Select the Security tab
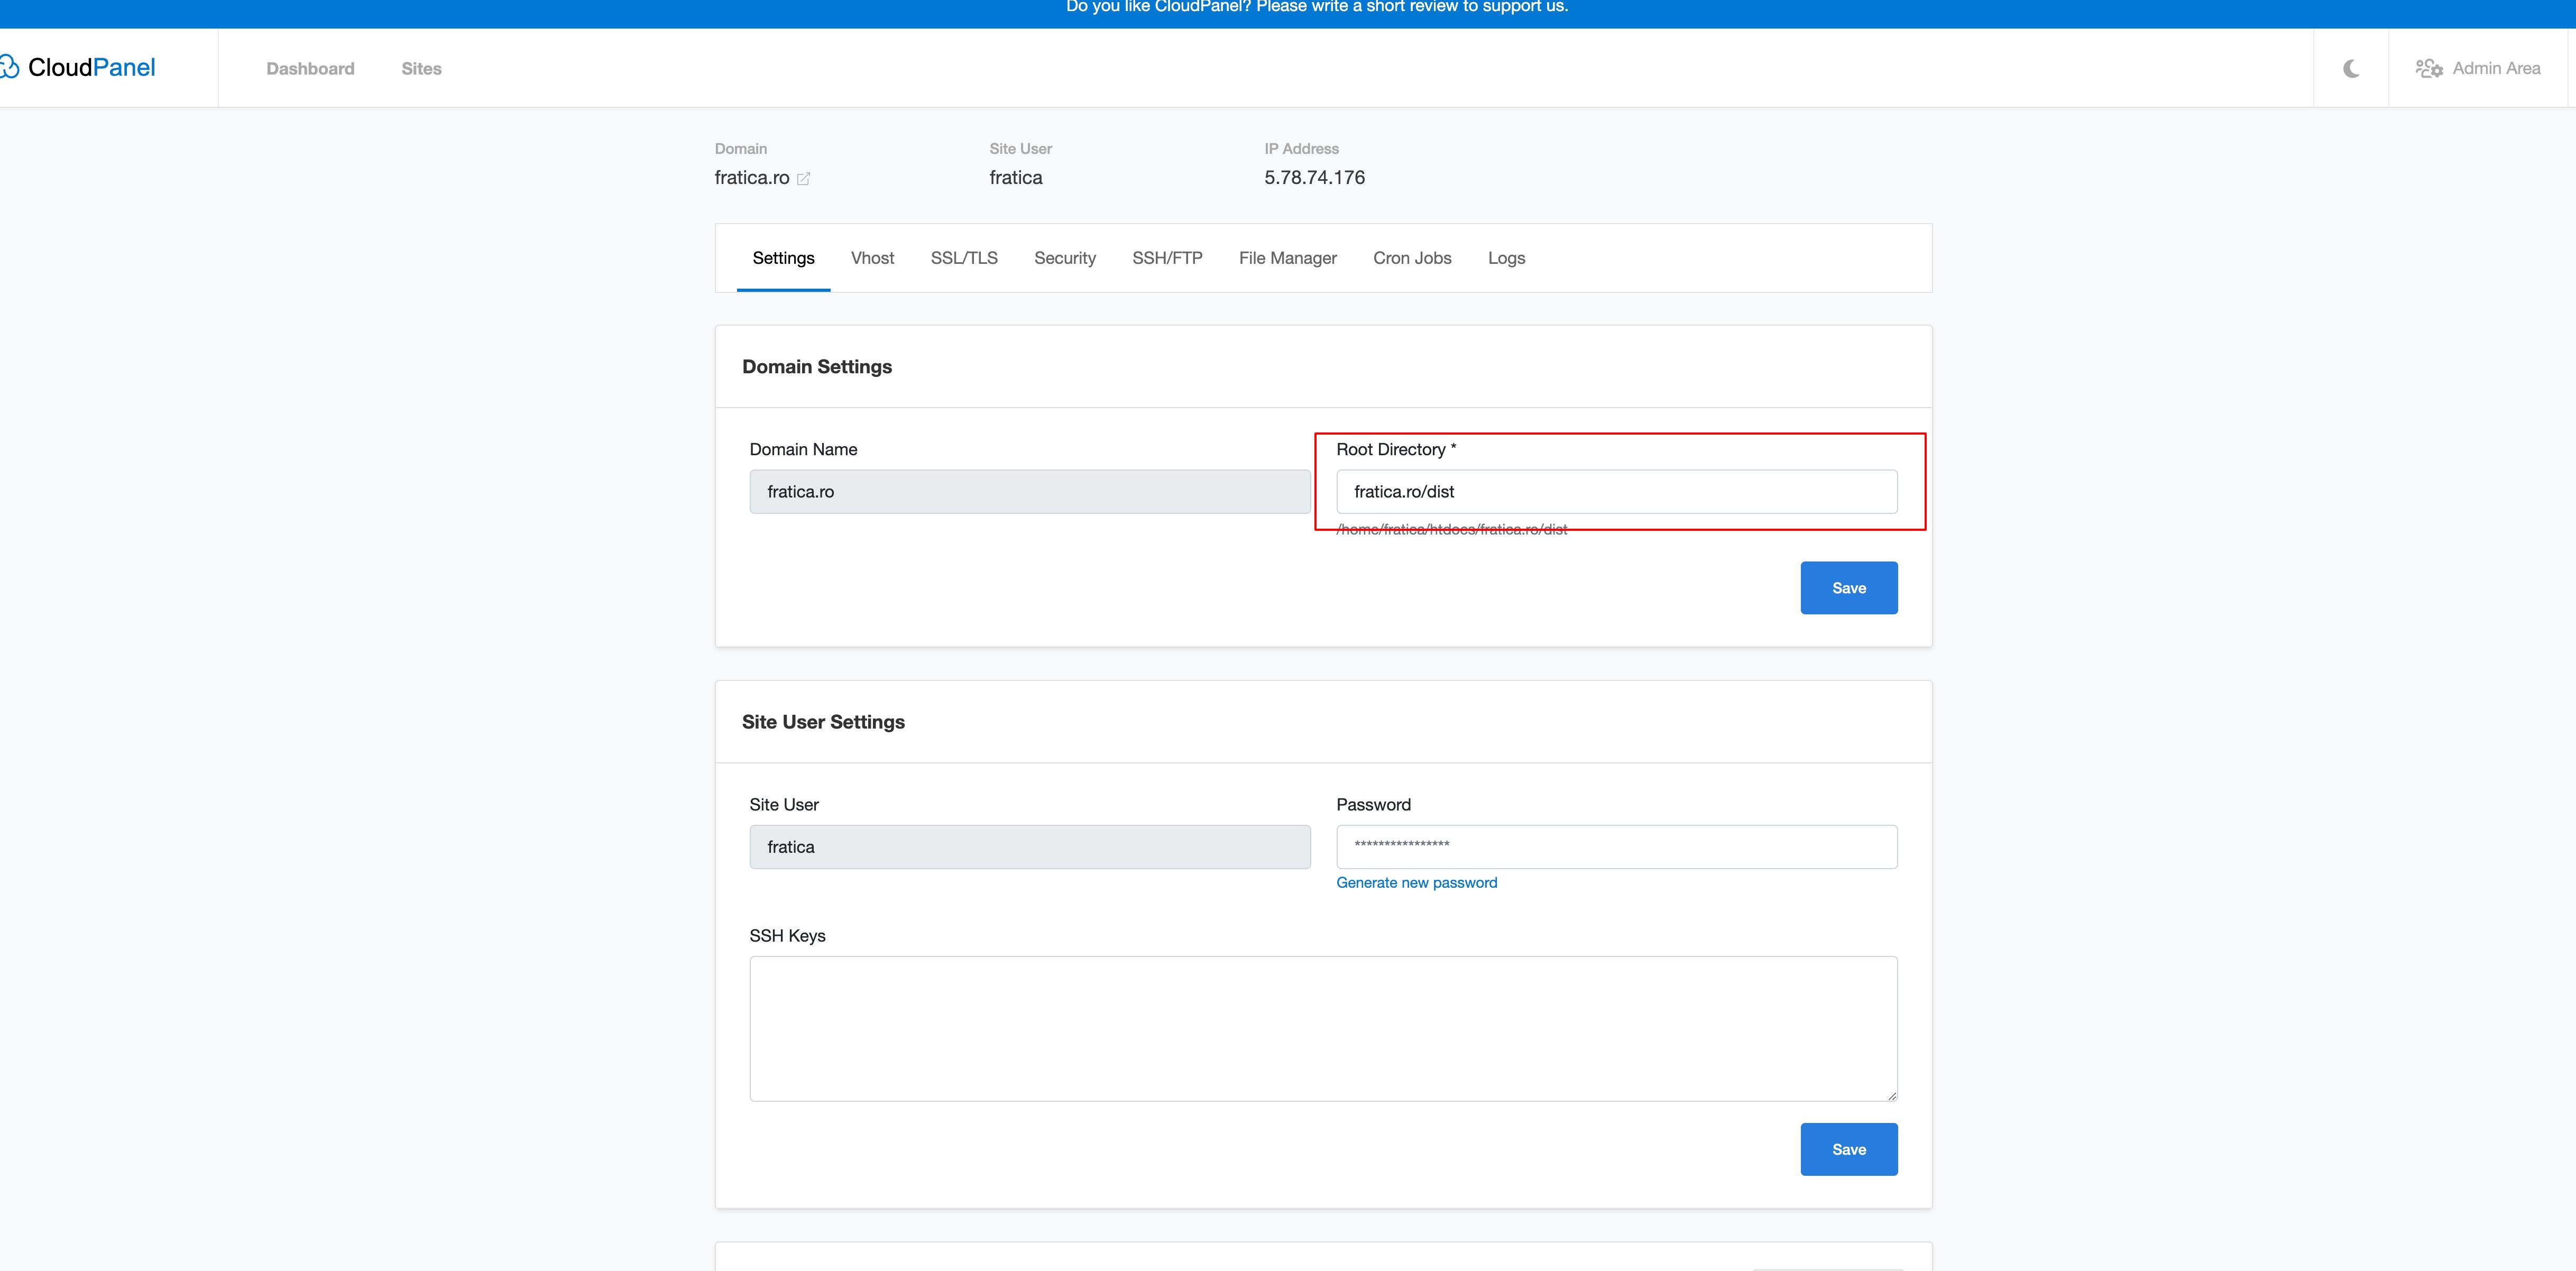Screen dimensions: 2576x1271 (x=1065, y=258)
